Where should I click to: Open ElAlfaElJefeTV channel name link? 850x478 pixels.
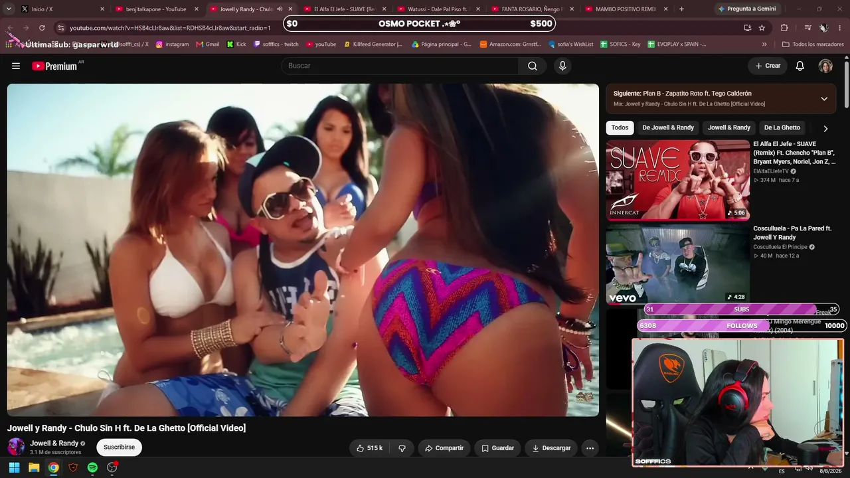click(x=771, y=171)
